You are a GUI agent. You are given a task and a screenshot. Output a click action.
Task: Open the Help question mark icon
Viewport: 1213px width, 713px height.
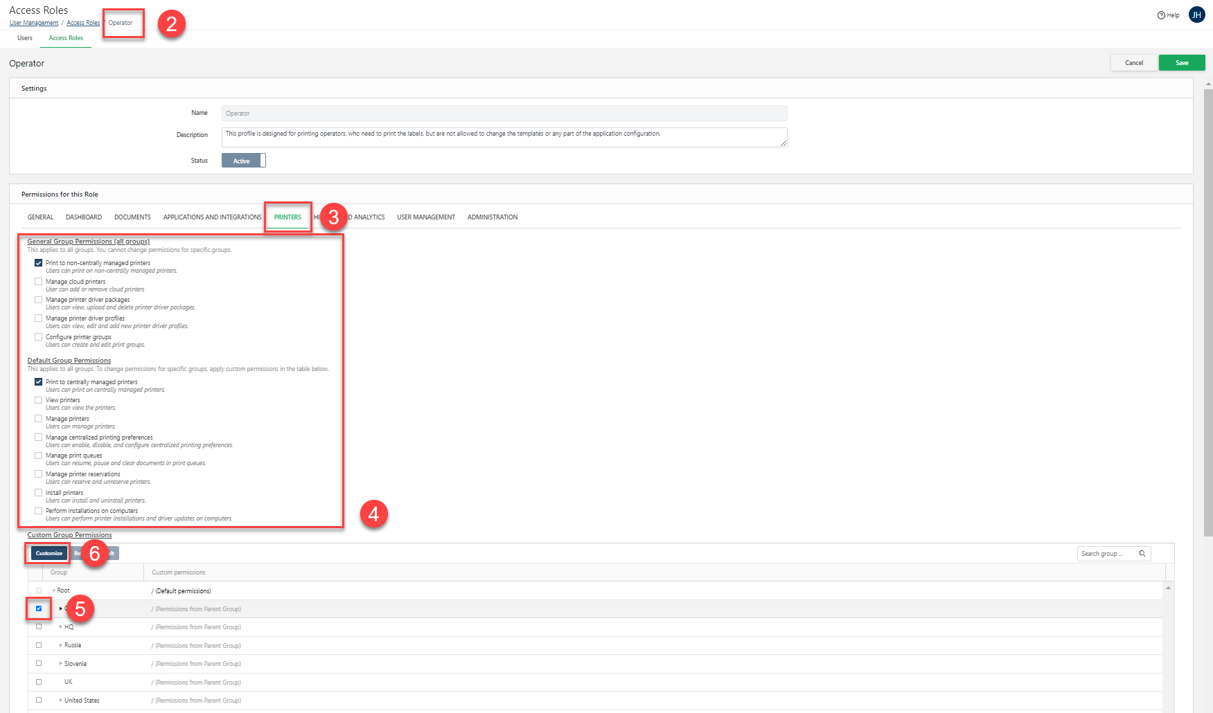(x=1161, y=15)
